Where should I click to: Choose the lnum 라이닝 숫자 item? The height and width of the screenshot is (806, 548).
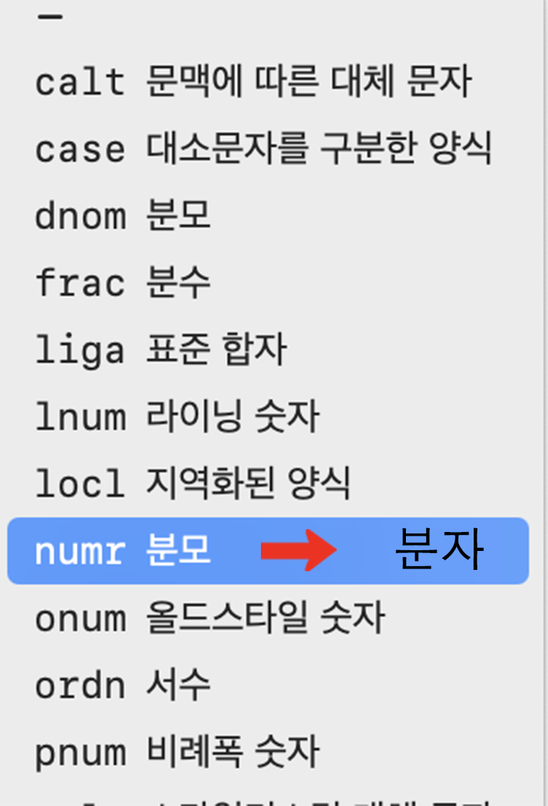pos(268,416)
